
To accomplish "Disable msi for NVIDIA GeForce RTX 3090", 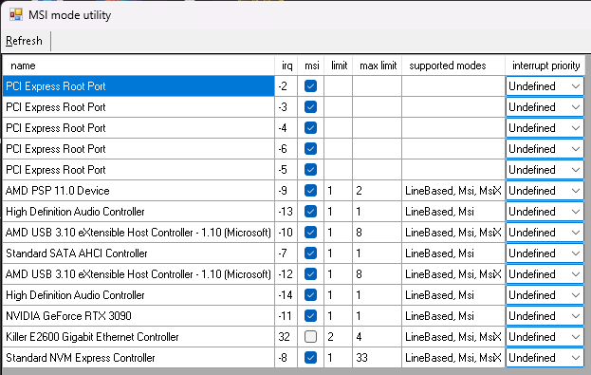I will pos(310,316).
